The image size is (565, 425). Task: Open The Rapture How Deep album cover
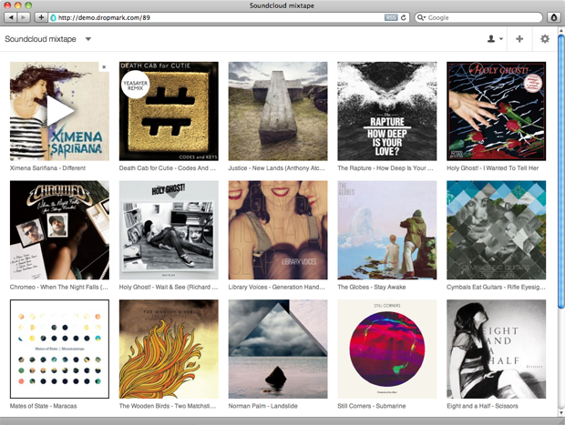(387, 111)
